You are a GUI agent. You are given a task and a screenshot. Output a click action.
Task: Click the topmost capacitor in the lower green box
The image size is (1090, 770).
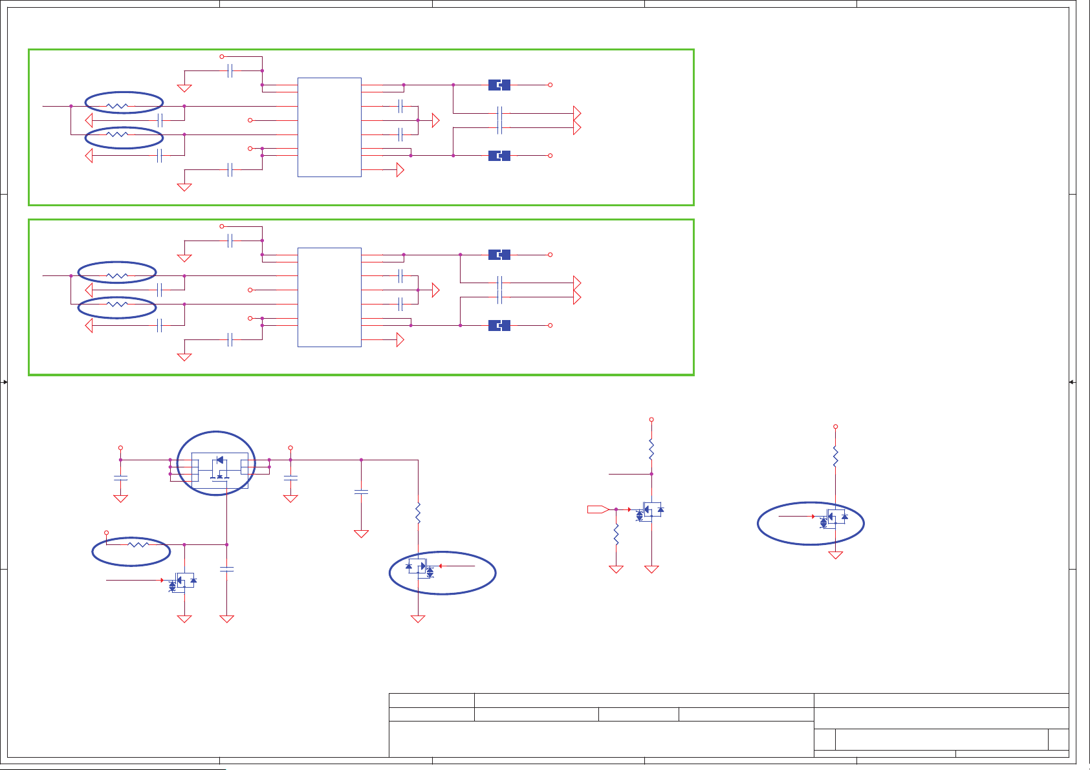click(x=230, y=241)
